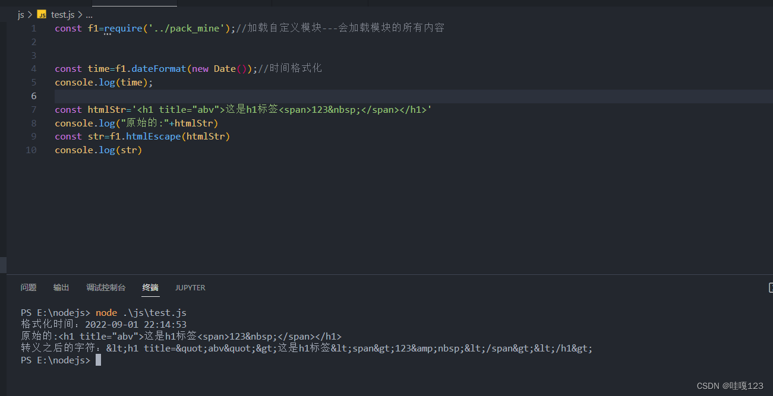Open the JUPYTER panel tab
The width and height of the screenshot is (773, 396).
(190, 287)
